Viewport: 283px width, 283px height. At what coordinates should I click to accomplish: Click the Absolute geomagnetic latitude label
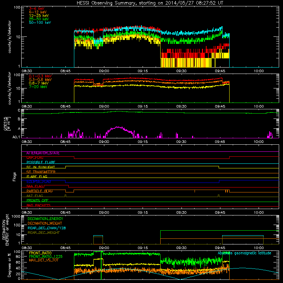tap(244, 253)
